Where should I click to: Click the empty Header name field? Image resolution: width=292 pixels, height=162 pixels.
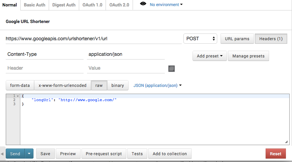pos(45,68)
